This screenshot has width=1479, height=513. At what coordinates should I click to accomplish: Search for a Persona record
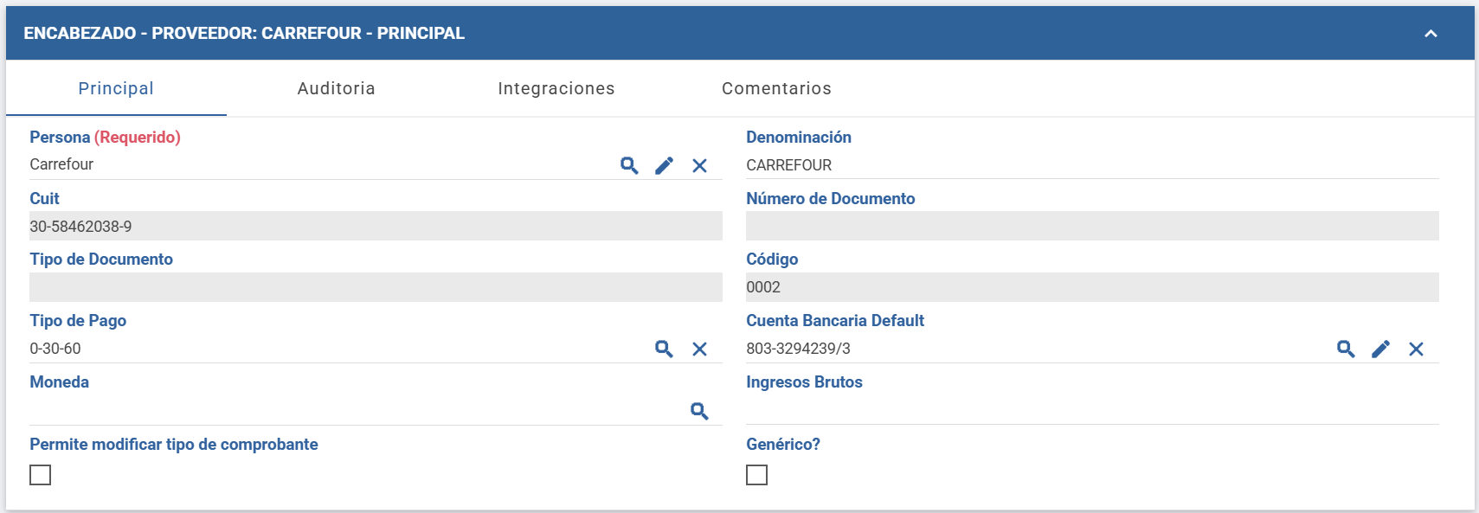tap(629, 165)
